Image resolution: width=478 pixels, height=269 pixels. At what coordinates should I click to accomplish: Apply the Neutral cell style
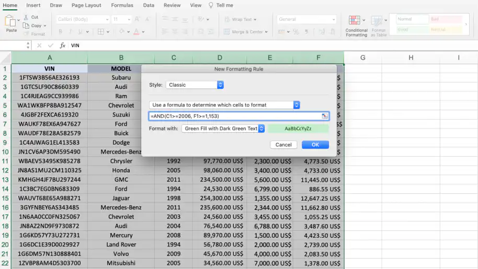446,30
